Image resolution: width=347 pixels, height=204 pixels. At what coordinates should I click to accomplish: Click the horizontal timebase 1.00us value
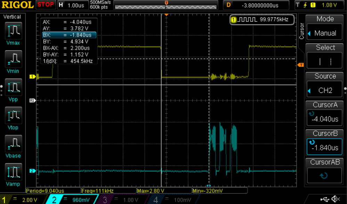point(76,5)
